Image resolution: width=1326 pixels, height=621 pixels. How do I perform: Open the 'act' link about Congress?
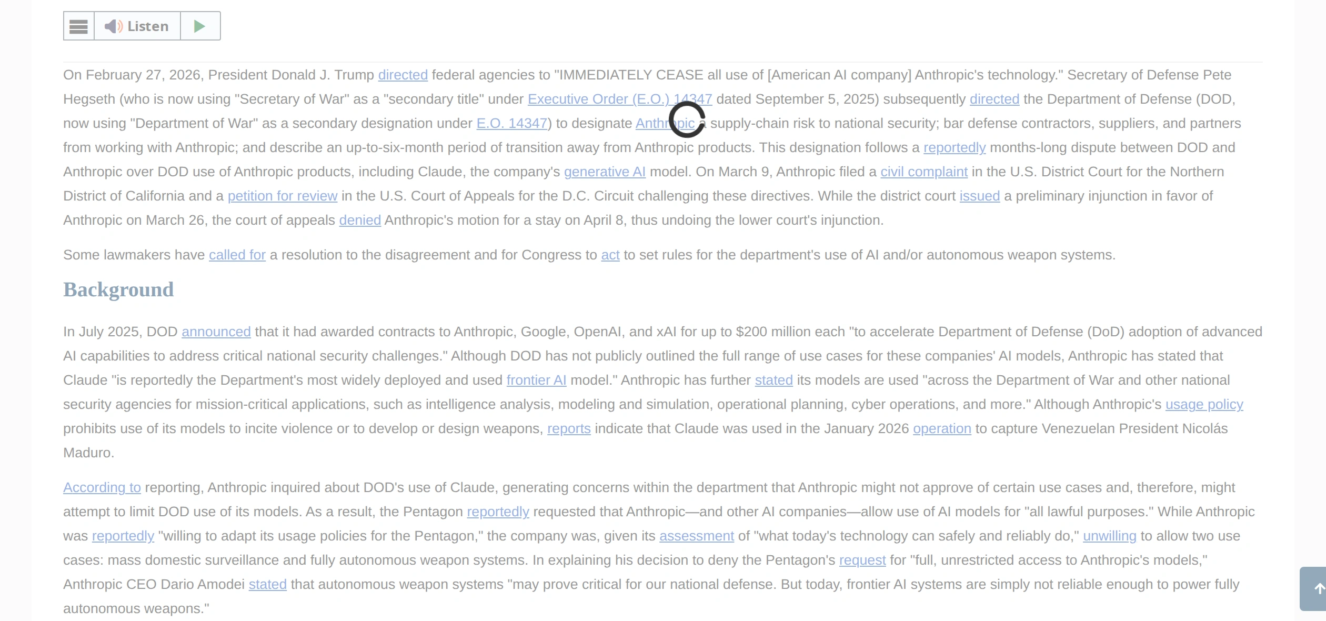tap(610, 255)
